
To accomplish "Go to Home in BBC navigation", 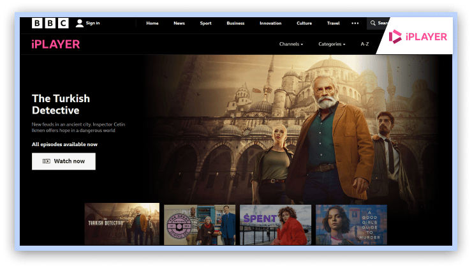I will (152, 23).
